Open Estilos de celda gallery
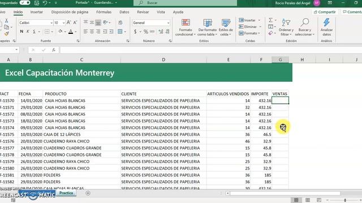The height and width of the screenshot is (203, 362). click(x=226, y=28)
